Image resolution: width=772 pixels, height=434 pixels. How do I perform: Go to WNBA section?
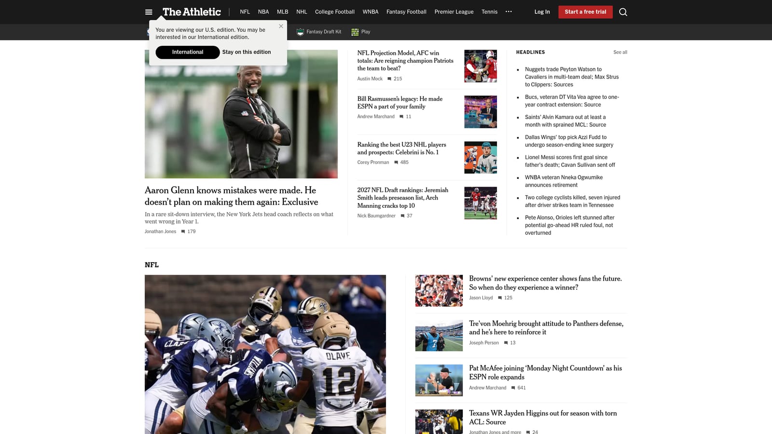(x=371, y=12)
